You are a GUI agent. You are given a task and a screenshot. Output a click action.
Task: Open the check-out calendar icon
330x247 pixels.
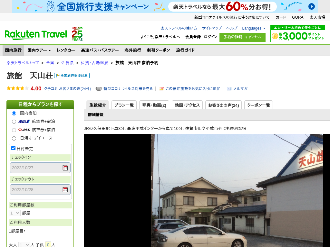point(65,189)
